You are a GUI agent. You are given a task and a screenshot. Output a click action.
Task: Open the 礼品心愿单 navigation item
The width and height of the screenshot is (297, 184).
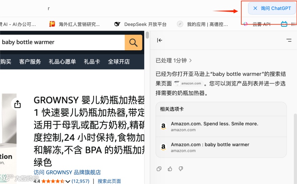[x=62, y=62]
